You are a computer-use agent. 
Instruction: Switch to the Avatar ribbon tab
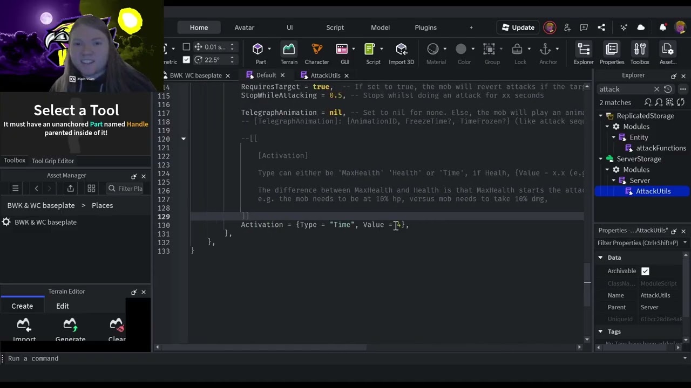[x=244, y=27]
